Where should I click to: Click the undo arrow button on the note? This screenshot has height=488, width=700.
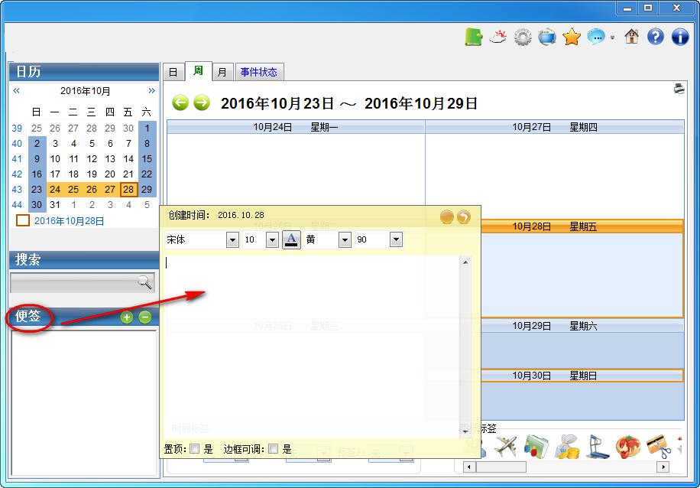pyautogui.click(x=464, y=218)
